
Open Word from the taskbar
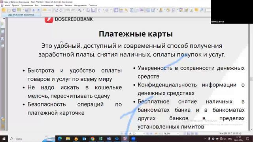pos(109,138)
